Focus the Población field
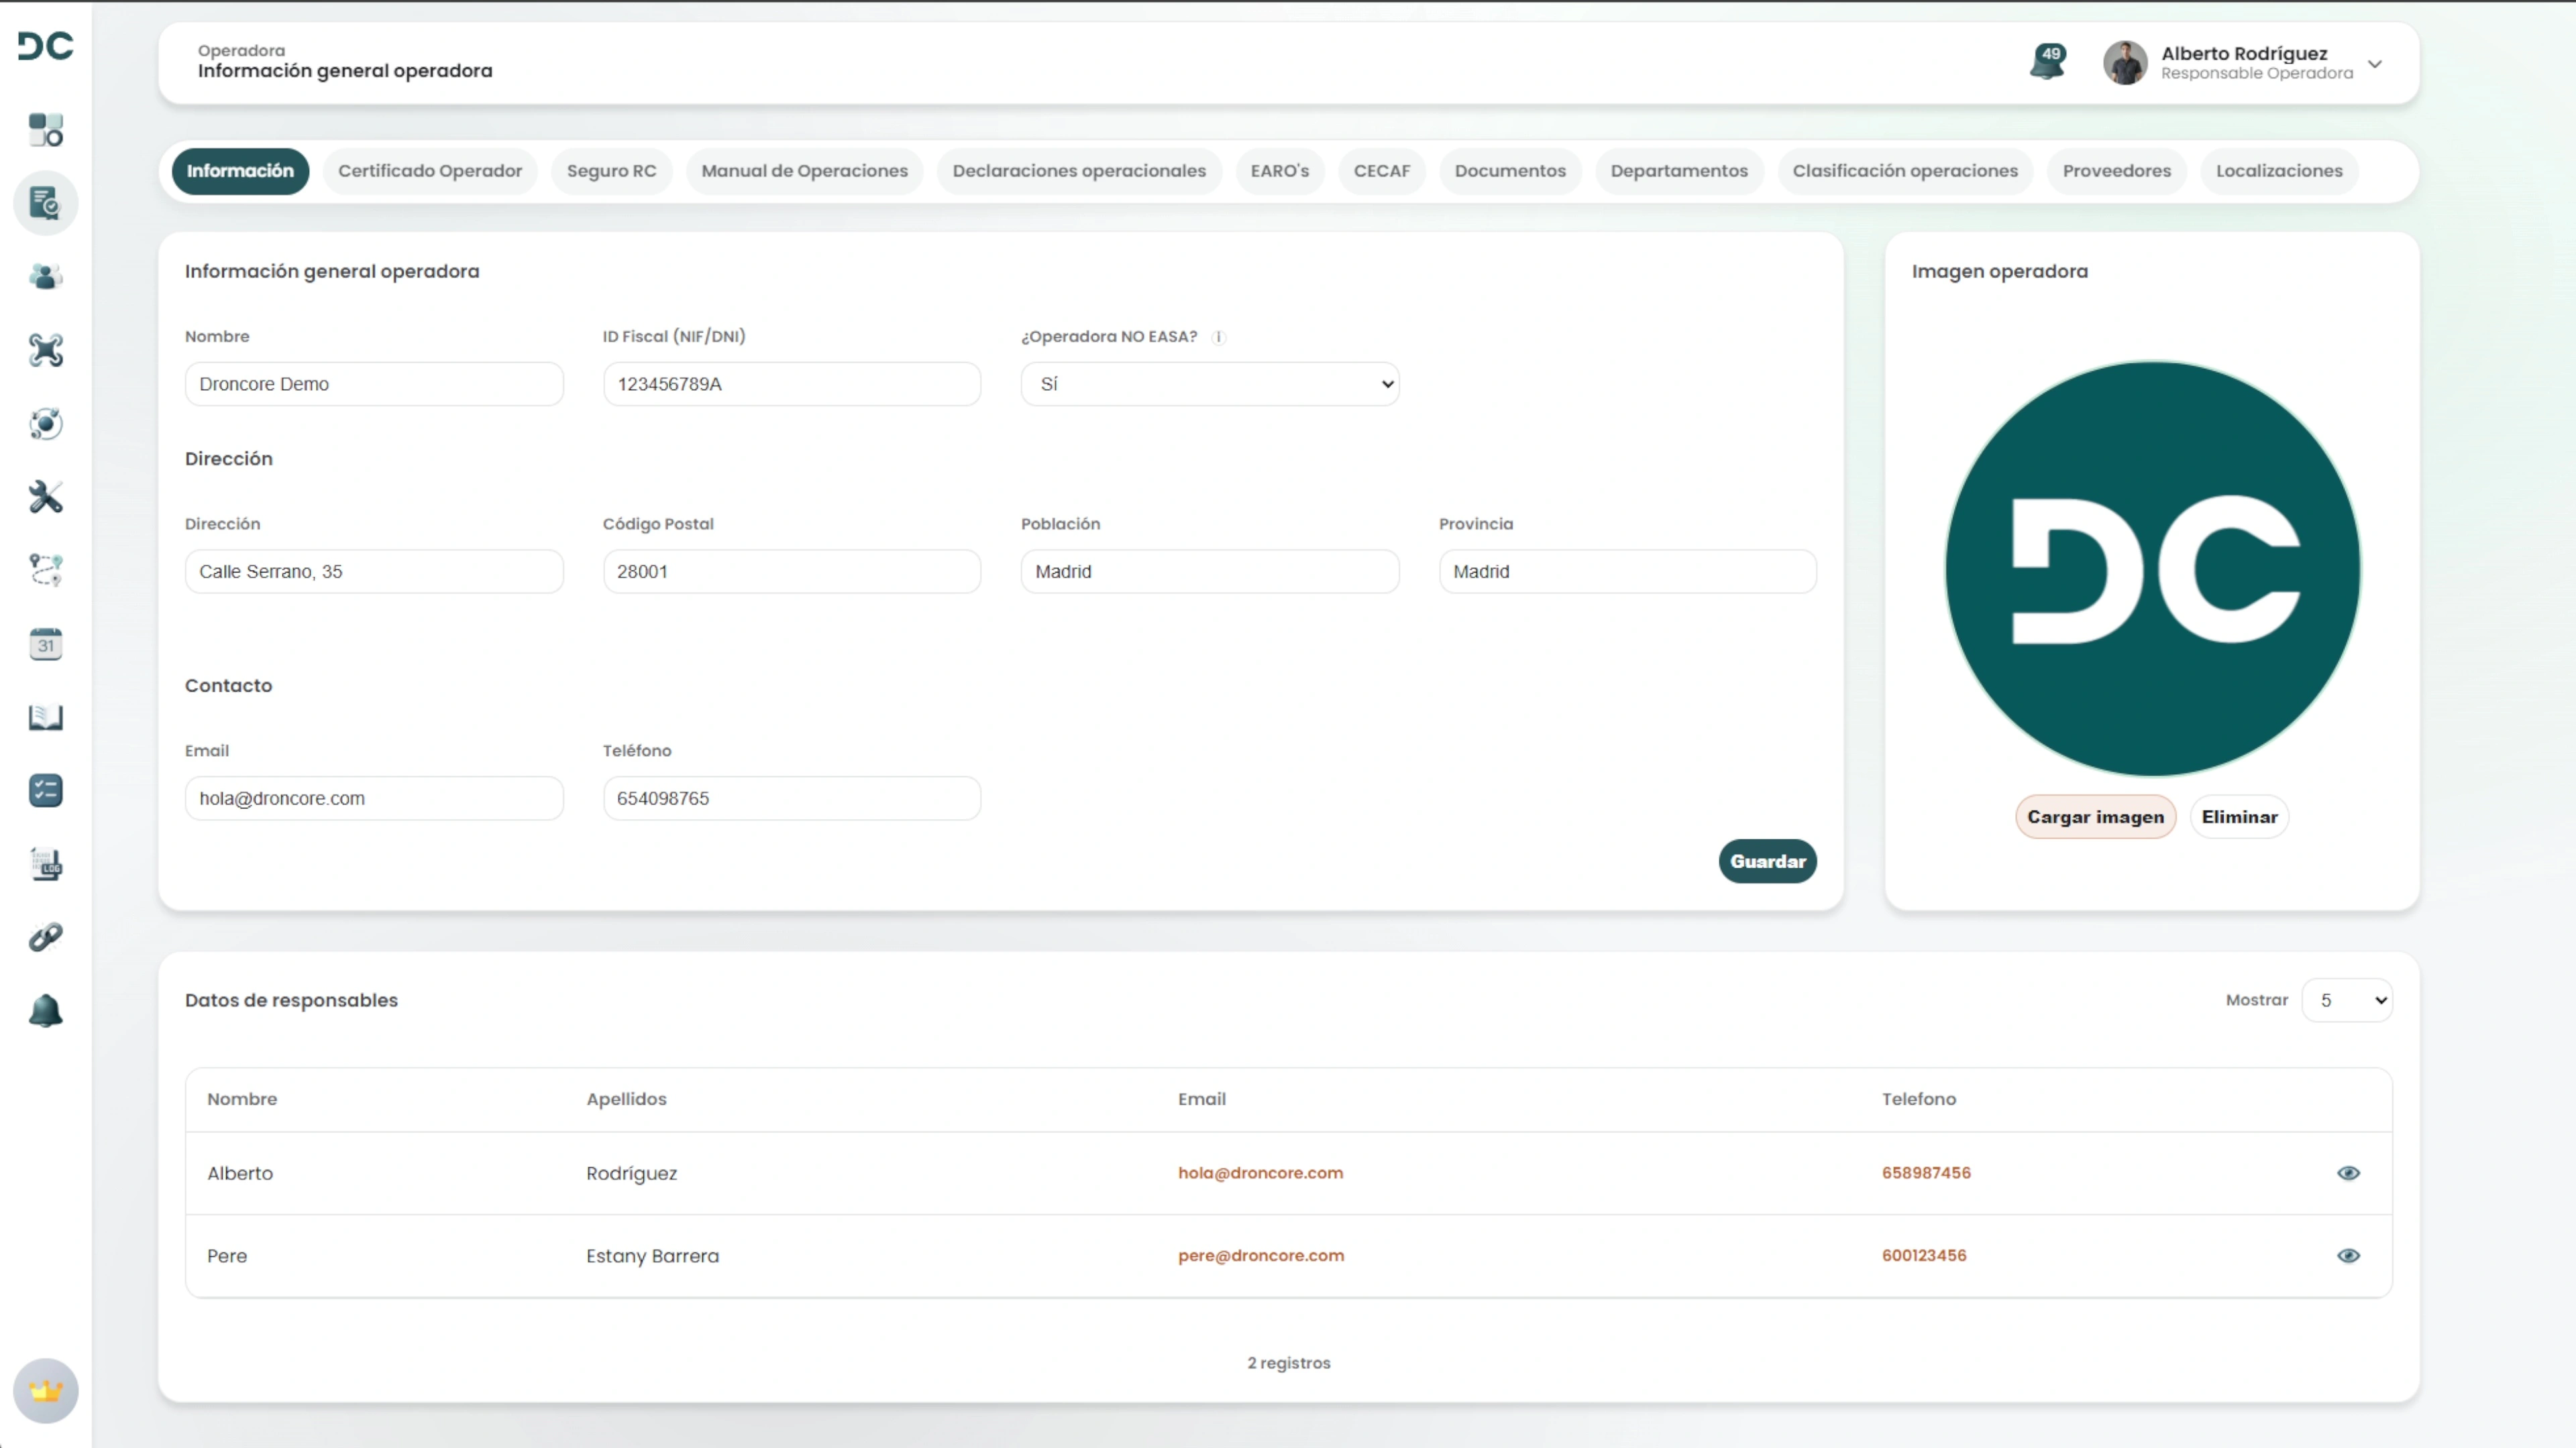Image resolution: width=2576 pixels, height=1448 pixels. [x=1210, y=572]
